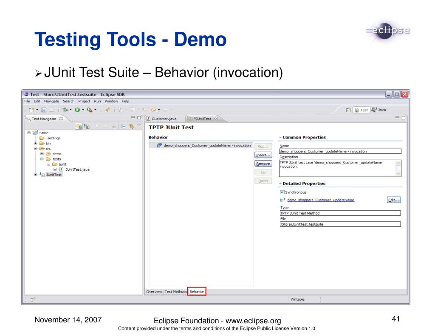This screenshot has width=435, height=336.
Task: Click the Open Perspective icon
Action: click(x=348, y=110)
